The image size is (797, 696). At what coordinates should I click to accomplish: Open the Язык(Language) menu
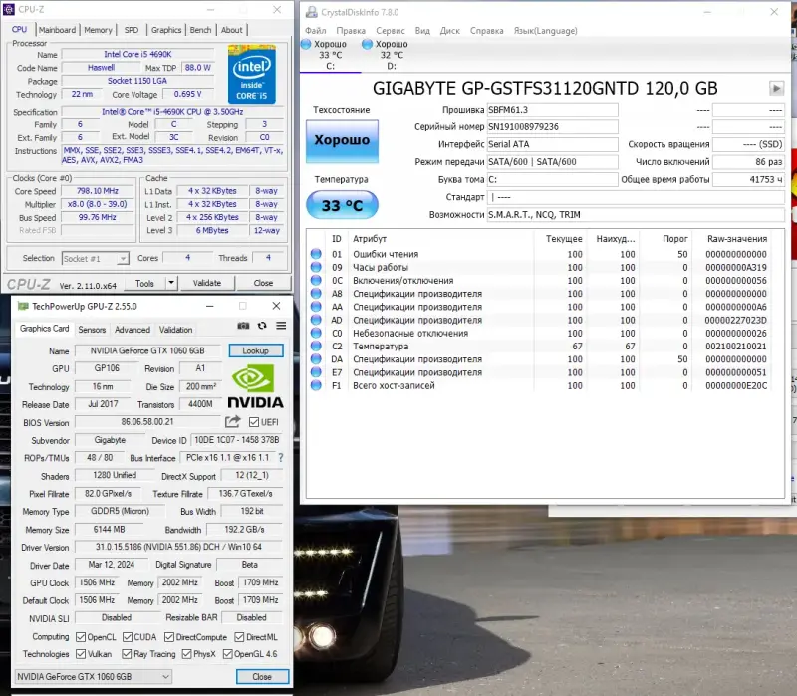click(x=545, y=31)
